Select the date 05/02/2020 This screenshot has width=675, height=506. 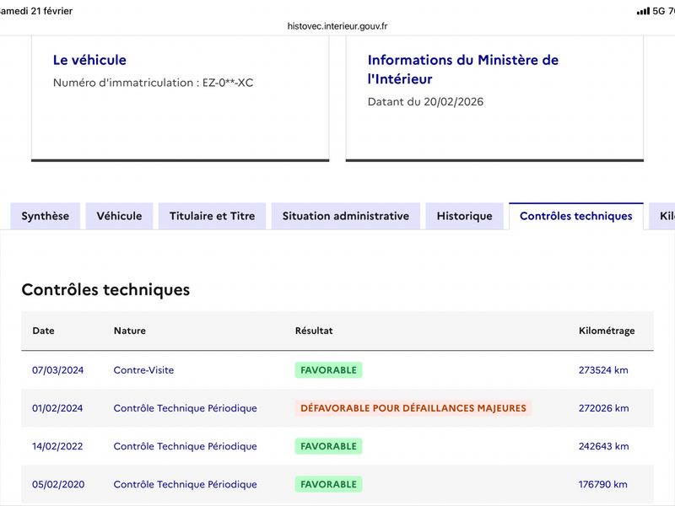point(58,484)
